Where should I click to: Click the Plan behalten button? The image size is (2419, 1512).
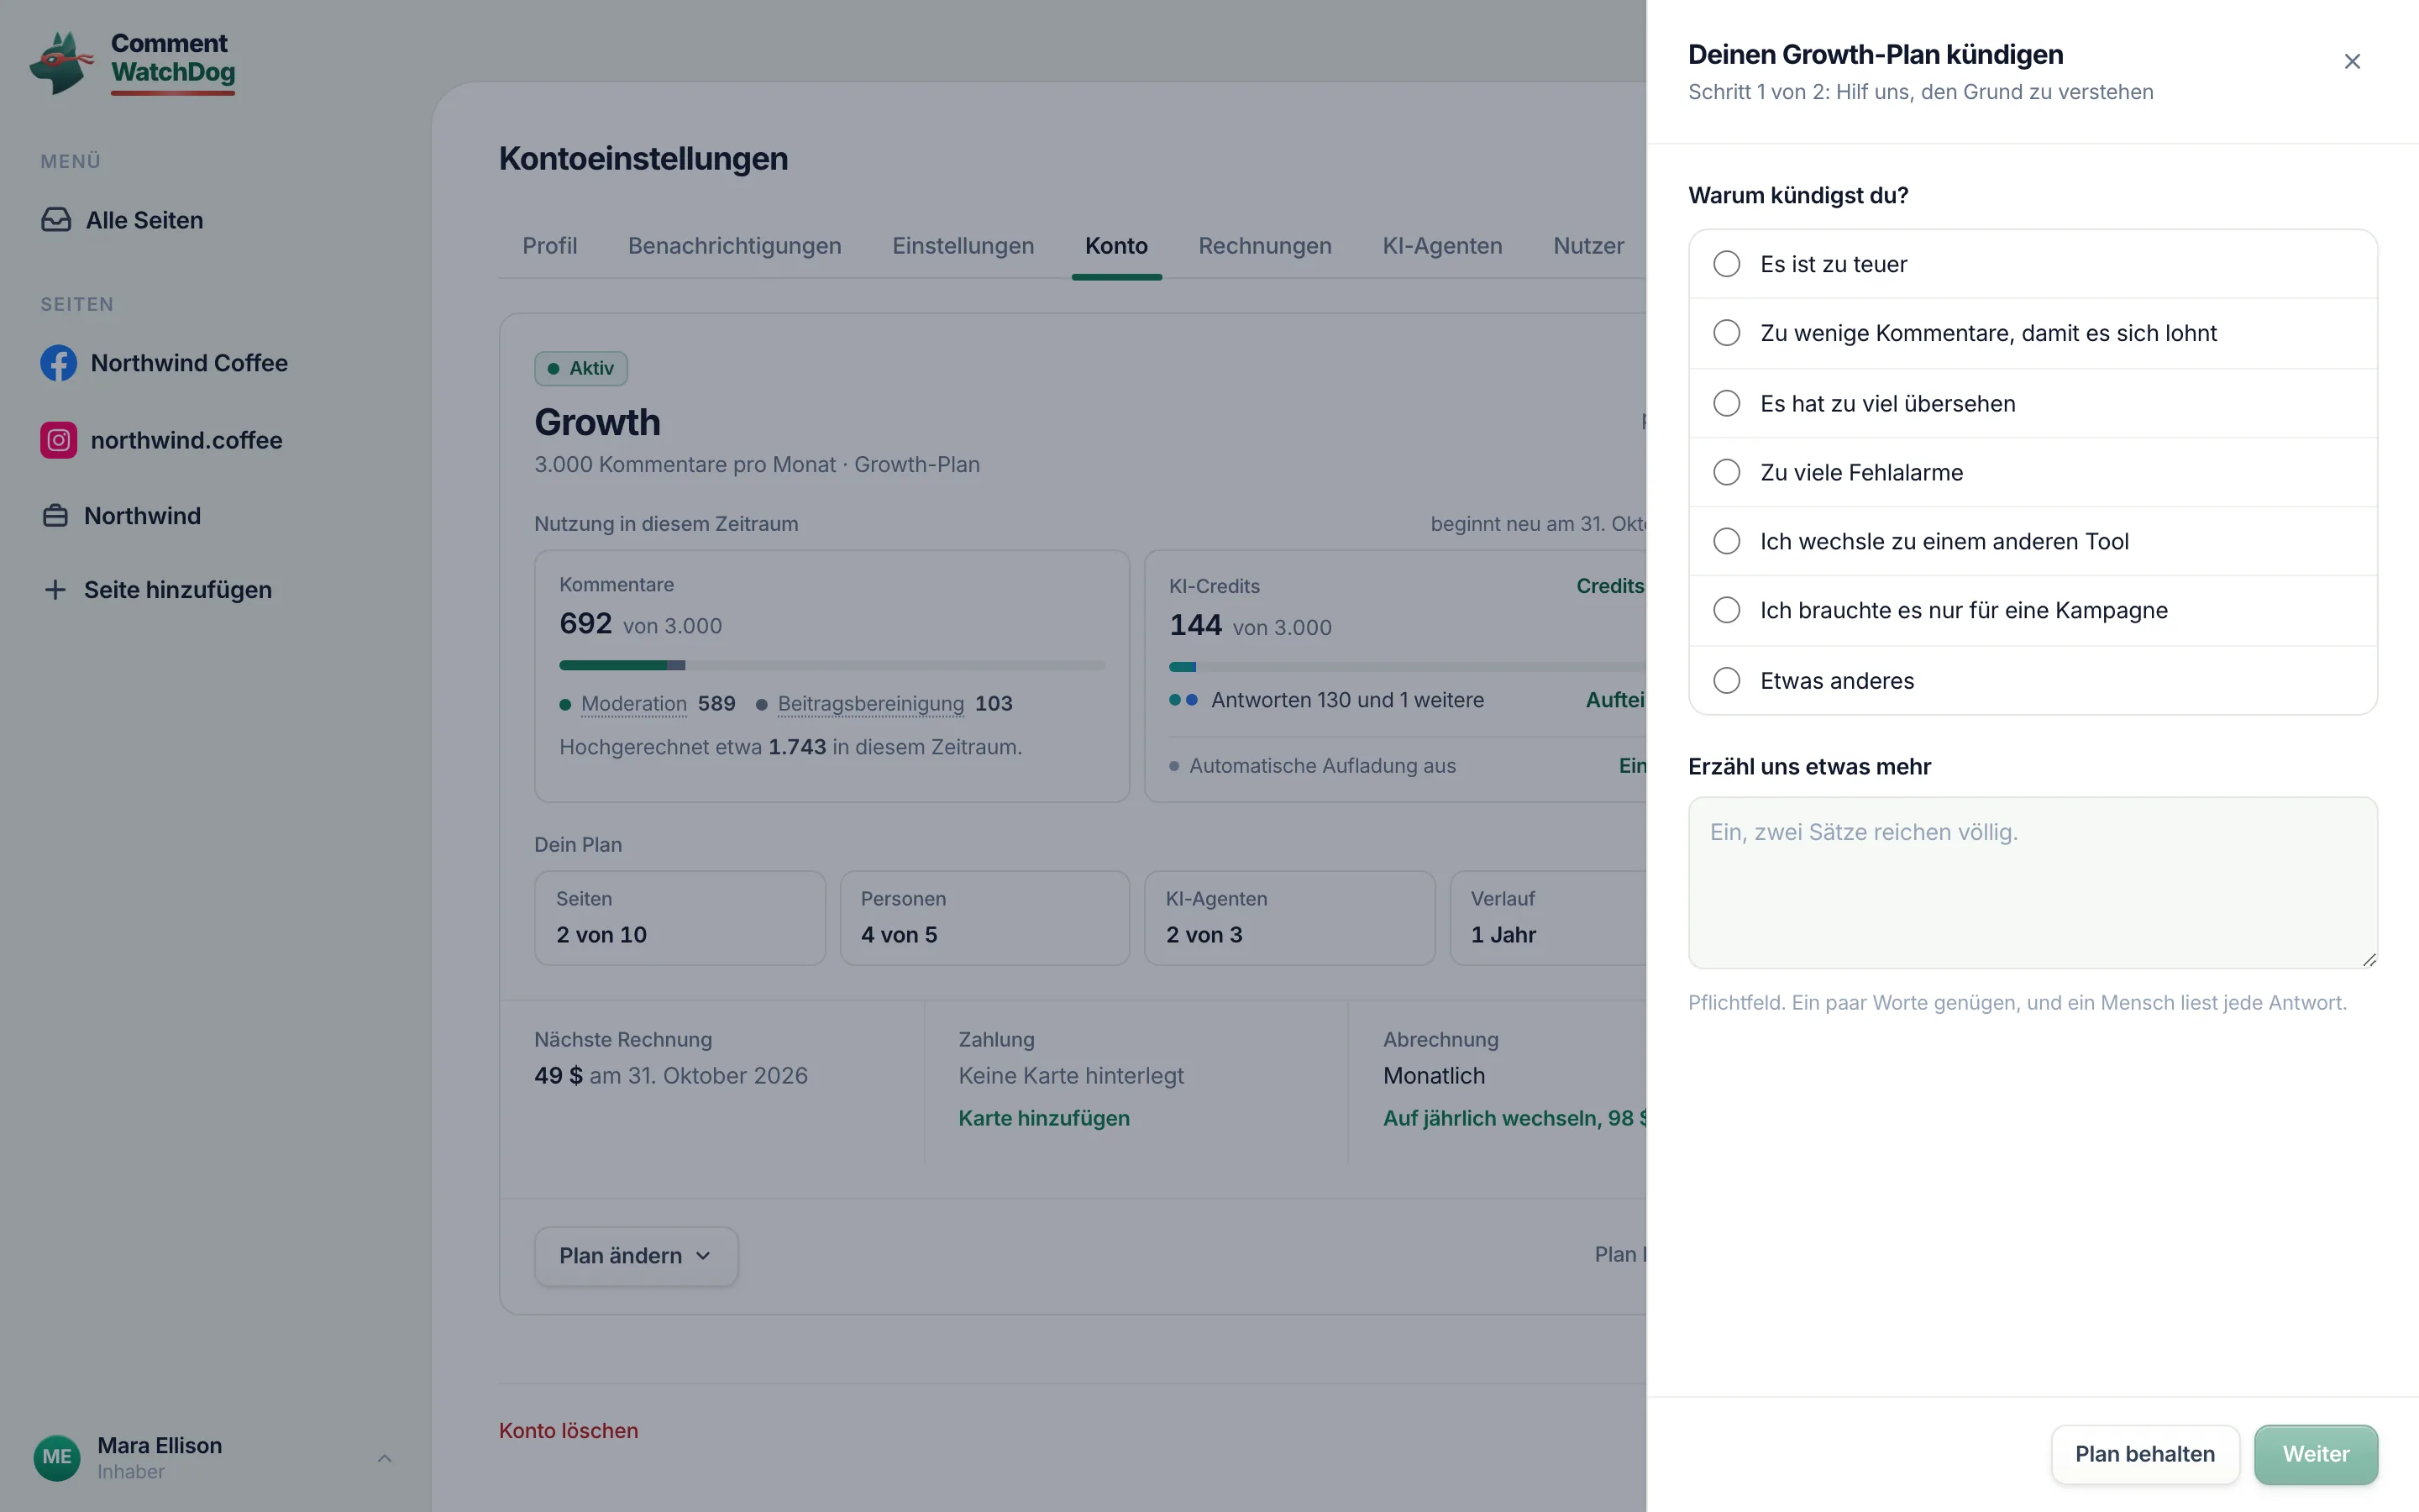tap(2145, 1454)
